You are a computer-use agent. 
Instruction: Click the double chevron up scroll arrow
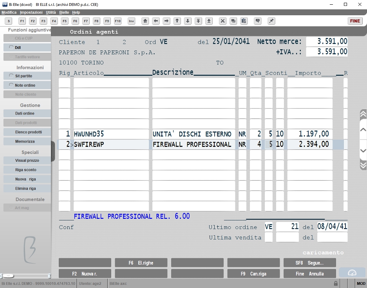(363, 114)
